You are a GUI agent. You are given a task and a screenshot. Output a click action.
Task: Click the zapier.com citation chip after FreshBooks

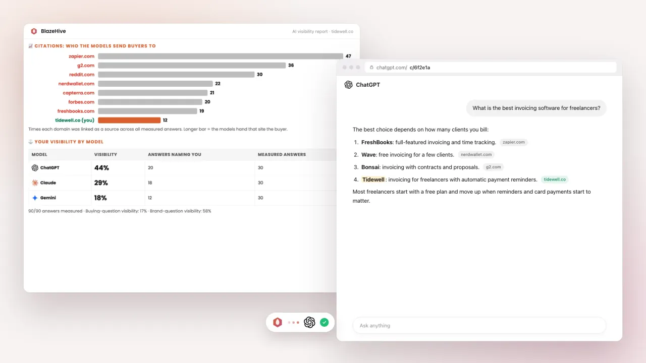point(514,142)
